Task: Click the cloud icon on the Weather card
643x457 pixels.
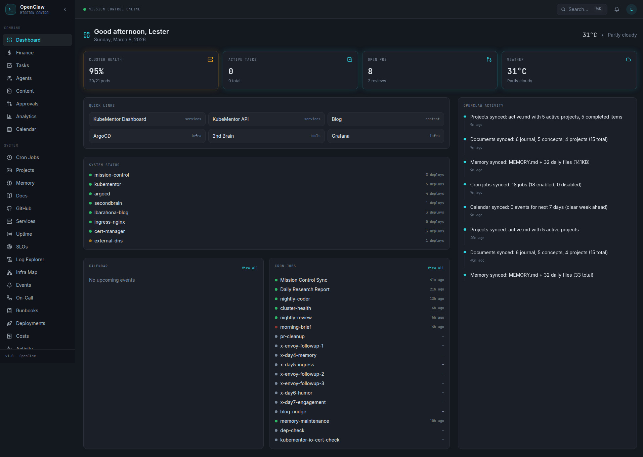Action: (x=628, y=59)
